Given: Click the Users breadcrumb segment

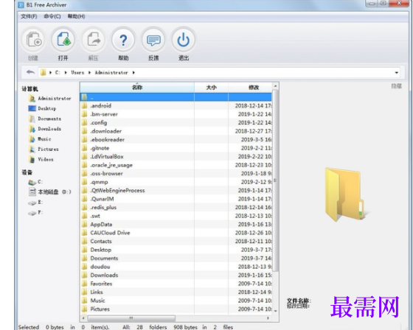Looking at the screenshot, I should 77,73.
